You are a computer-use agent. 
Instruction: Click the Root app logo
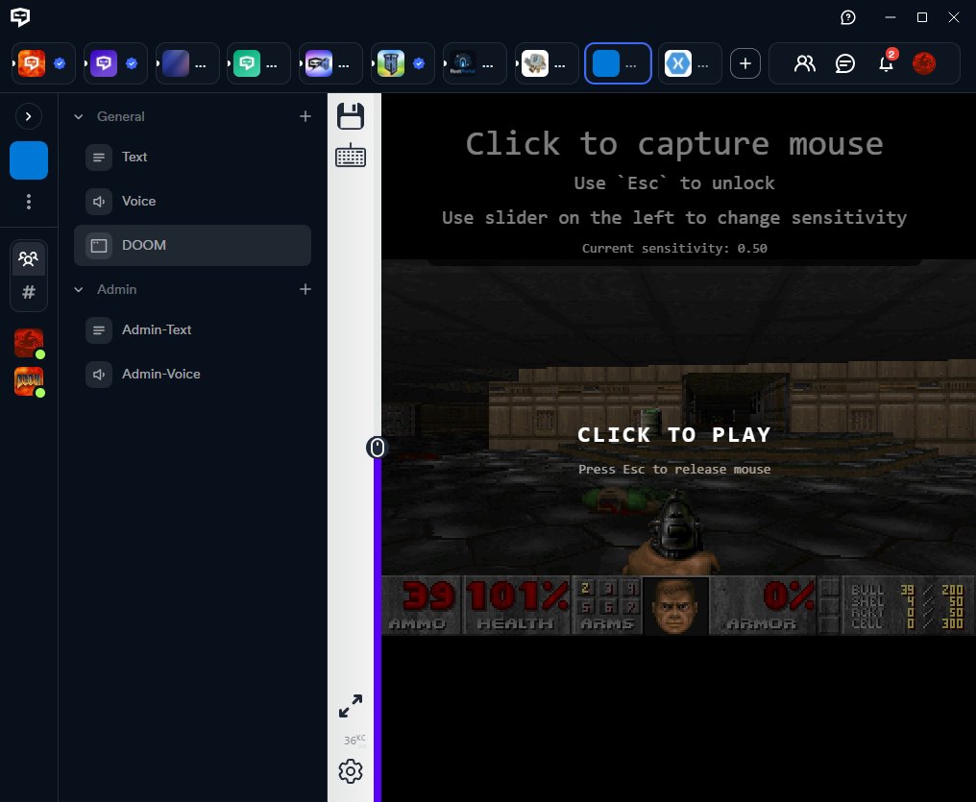tap(20, 16)
